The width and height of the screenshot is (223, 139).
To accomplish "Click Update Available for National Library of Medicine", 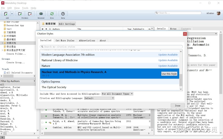I will tap(168, 60).
